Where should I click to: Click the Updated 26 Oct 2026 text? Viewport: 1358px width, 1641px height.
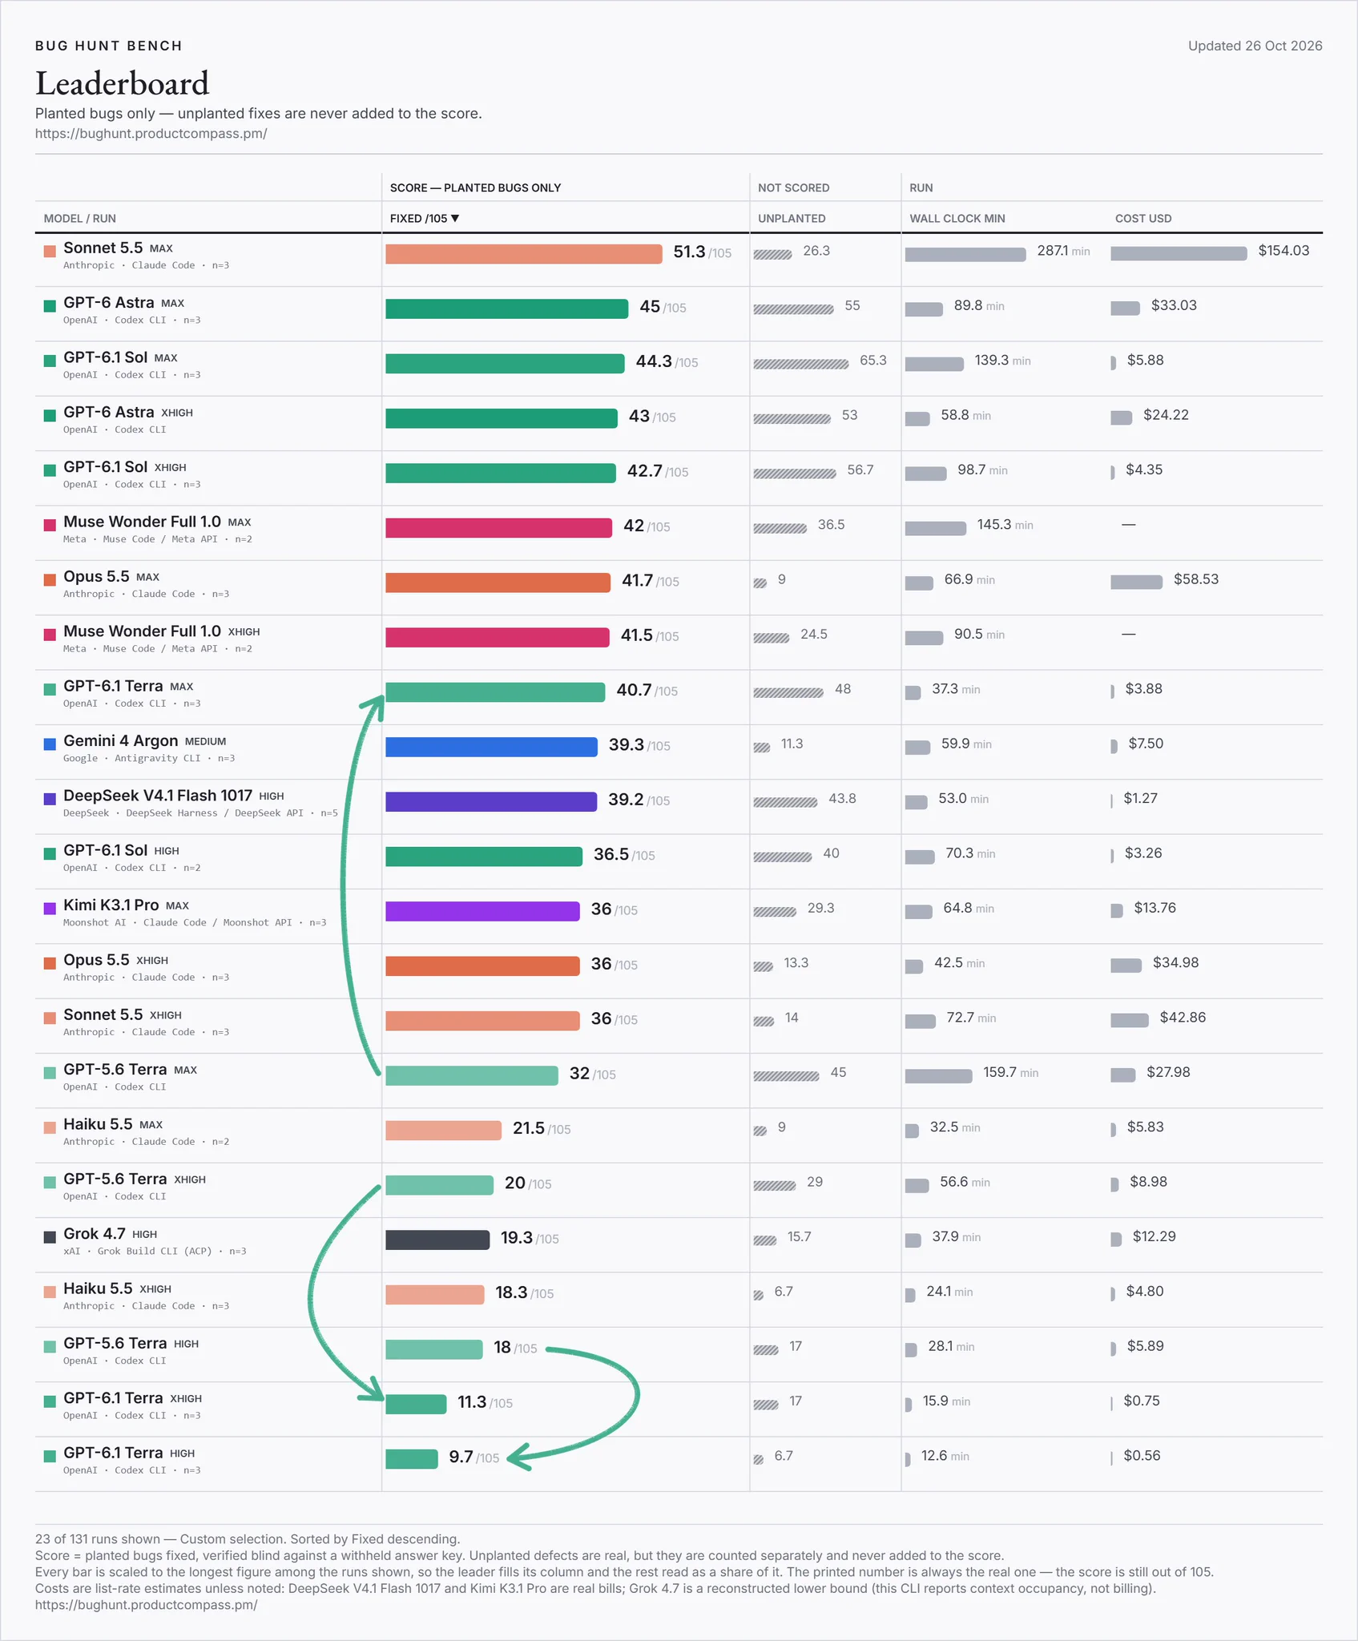(1255, 46)
